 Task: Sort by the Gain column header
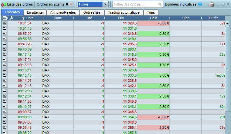(153, 18)
